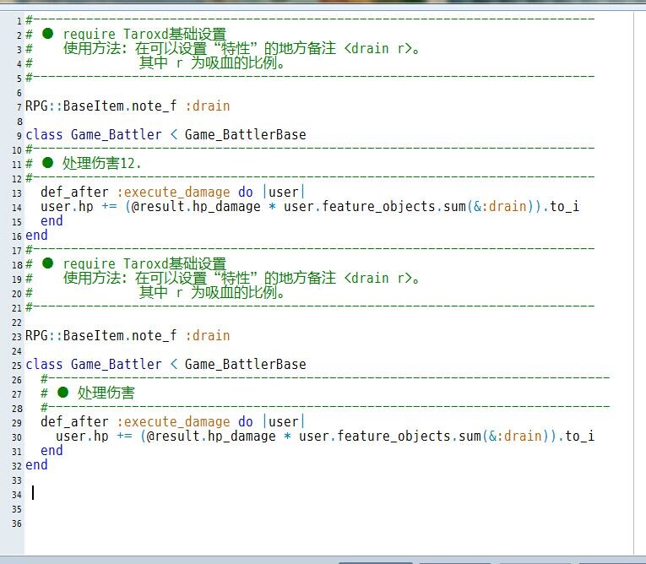Click 'def_after' on line 13
This screenshot has width=646, height=564.
(x=74, y=192)
